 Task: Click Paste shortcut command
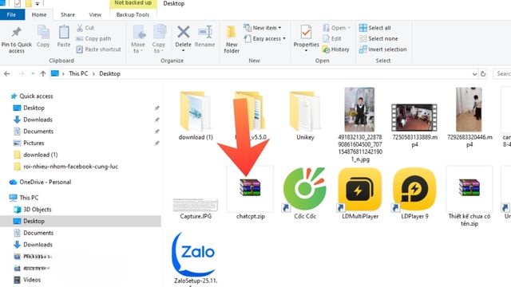point(98,49)
